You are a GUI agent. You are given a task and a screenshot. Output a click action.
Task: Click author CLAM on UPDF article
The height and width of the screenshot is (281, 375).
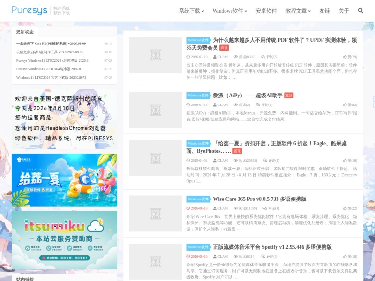(220, 57)
